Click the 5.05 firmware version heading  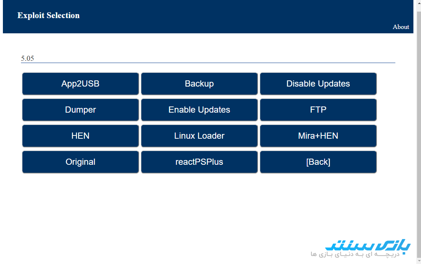27,58
